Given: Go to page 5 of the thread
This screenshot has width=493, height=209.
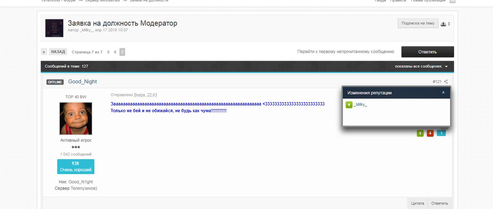Looking at the screenshot, I should tap(108, 52).
